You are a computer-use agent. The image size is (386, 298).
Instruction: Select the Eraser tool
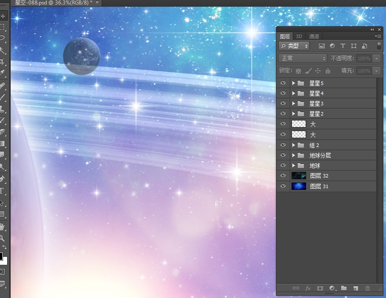(3, 132)
